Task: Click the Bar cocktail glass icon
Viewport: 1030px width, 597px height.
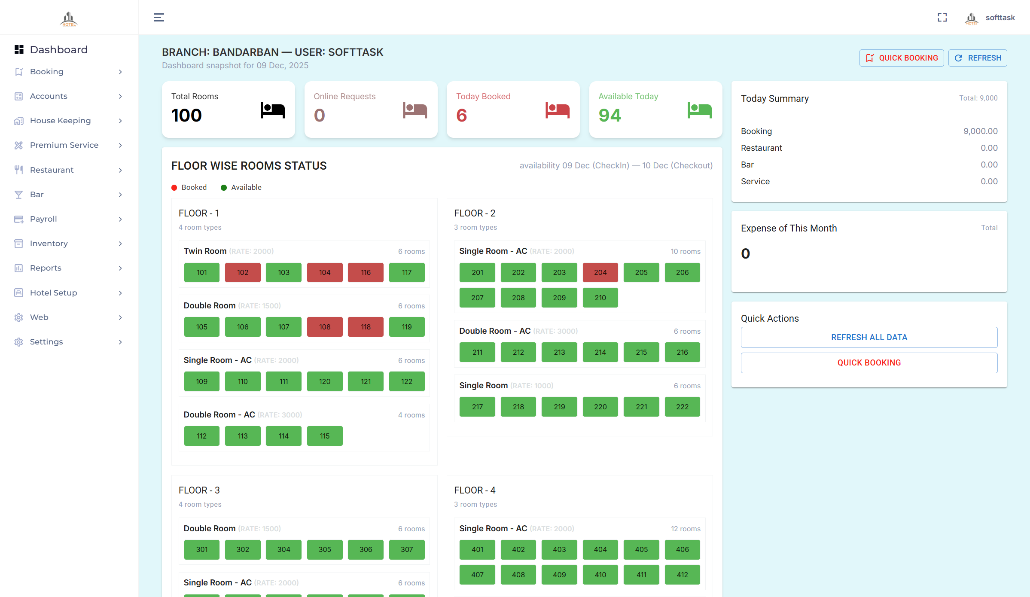Action: [x=18, y=195]
